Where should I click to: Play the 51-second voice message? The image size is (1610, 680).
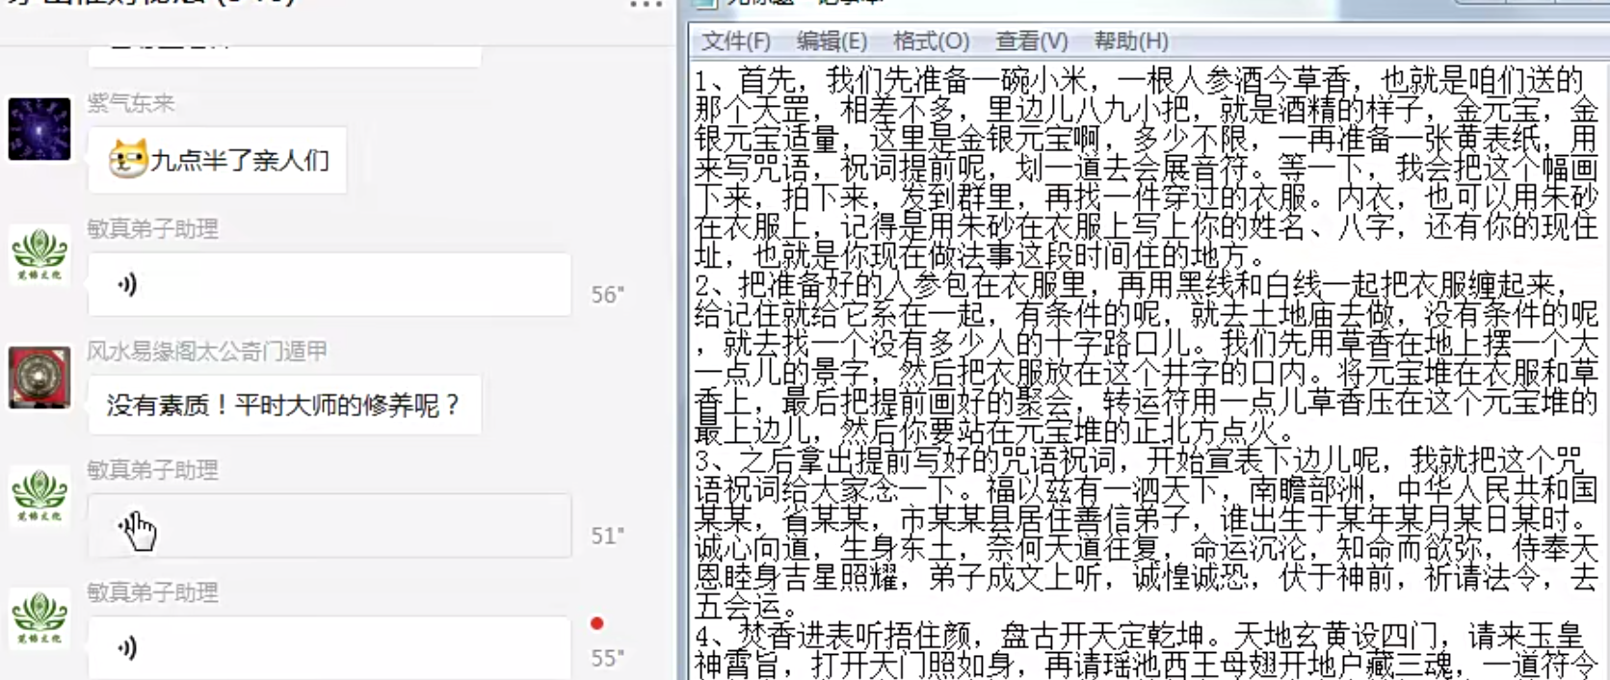[329, 526]
